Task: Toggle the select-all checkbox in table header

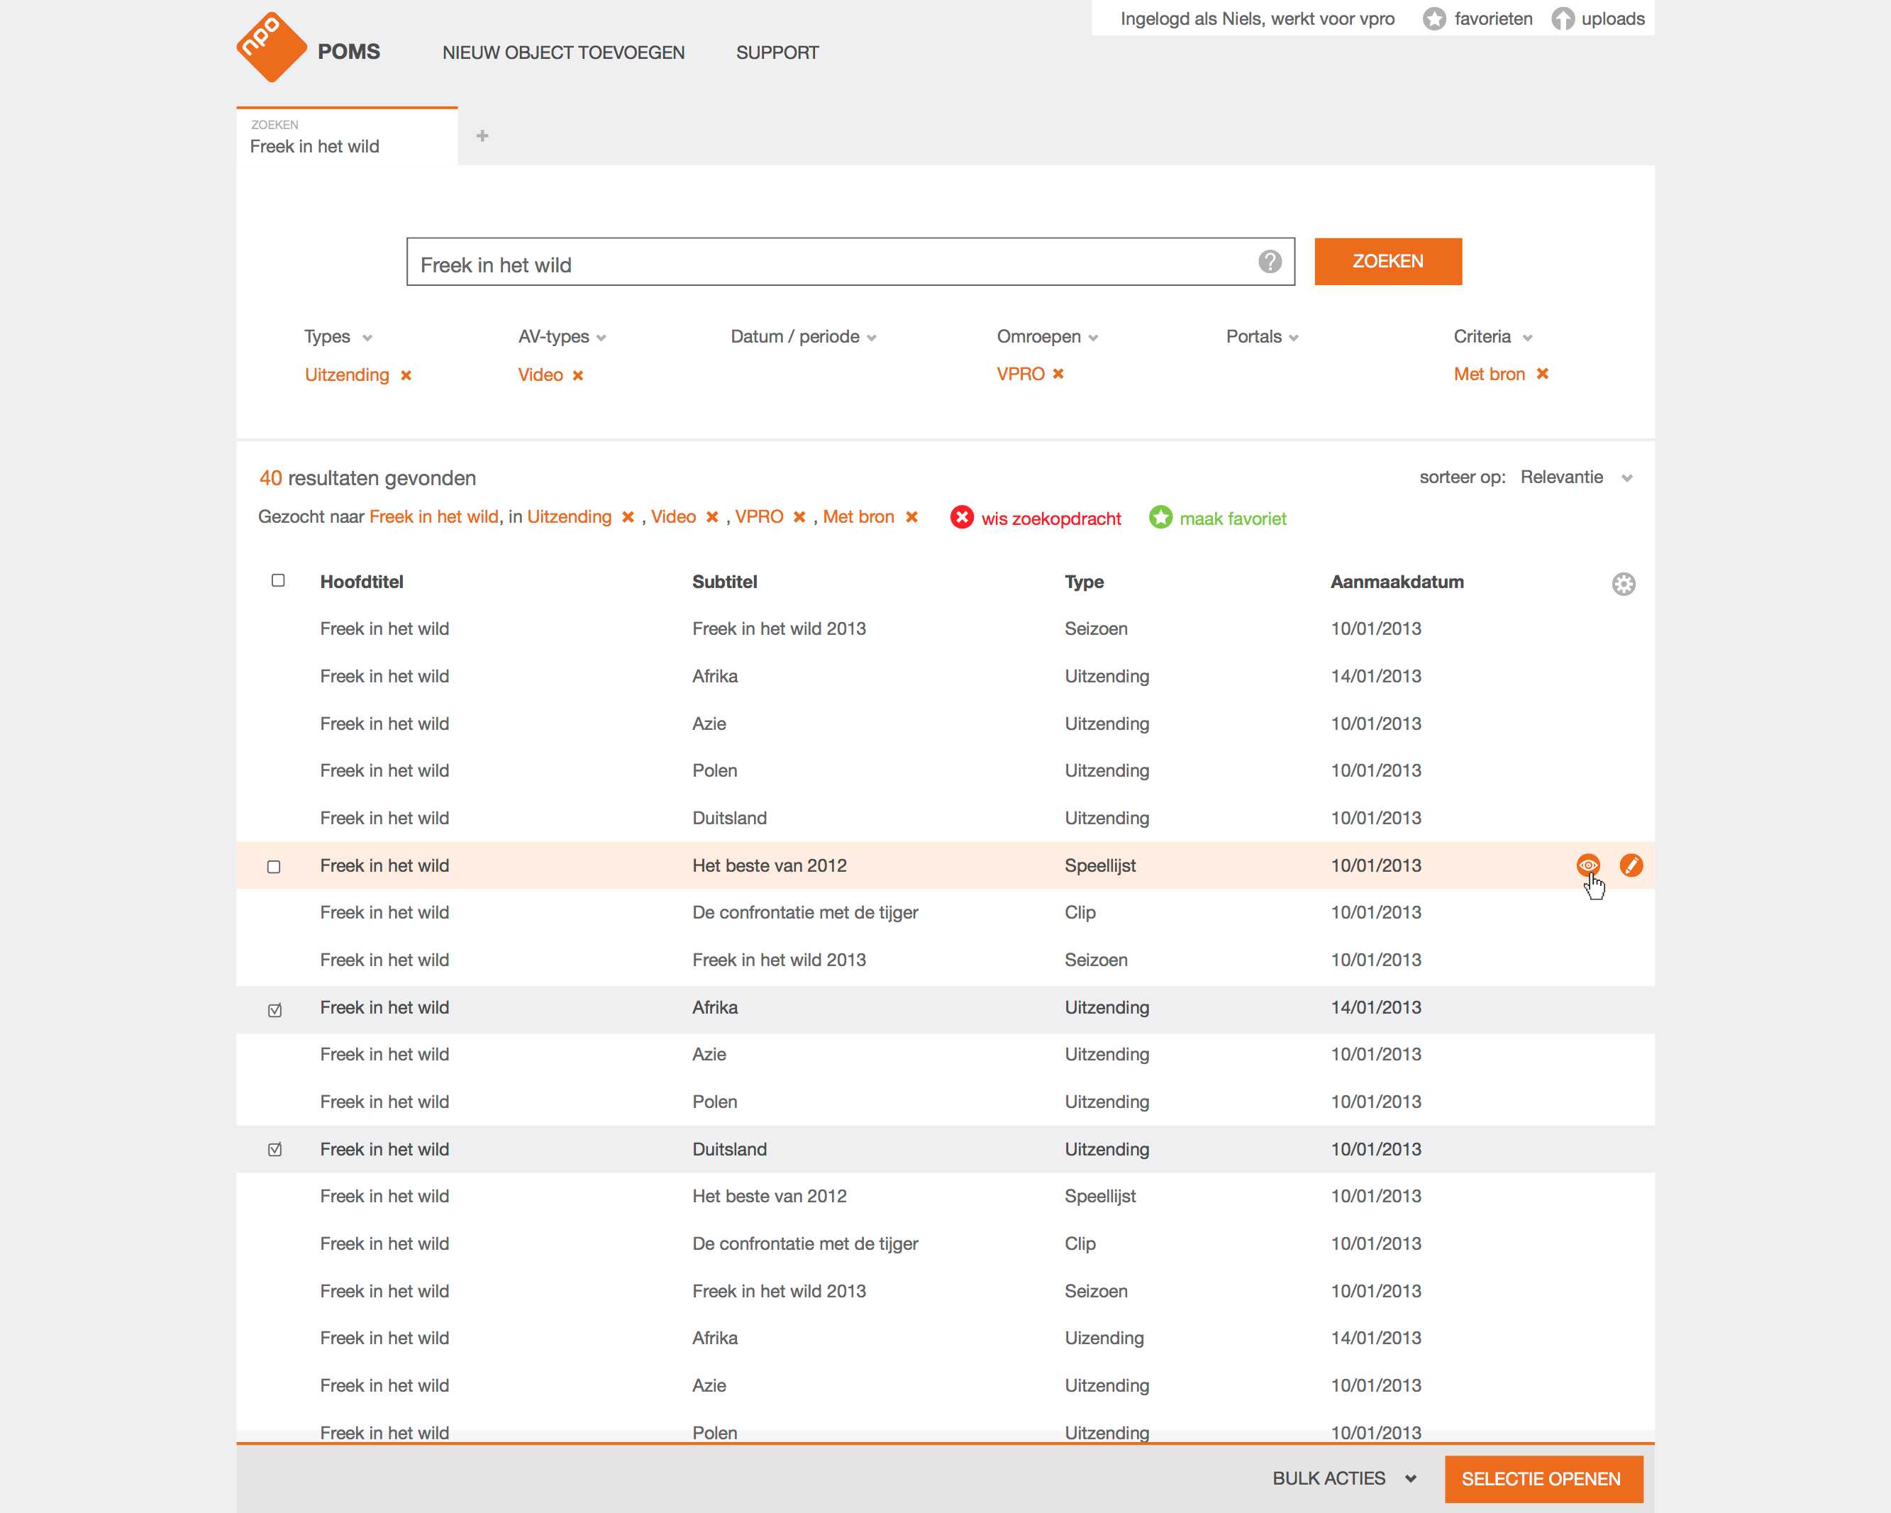Action: 278,581
